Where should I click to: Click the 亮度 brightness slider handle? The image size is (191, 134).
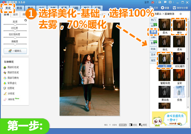pos(15,25)
